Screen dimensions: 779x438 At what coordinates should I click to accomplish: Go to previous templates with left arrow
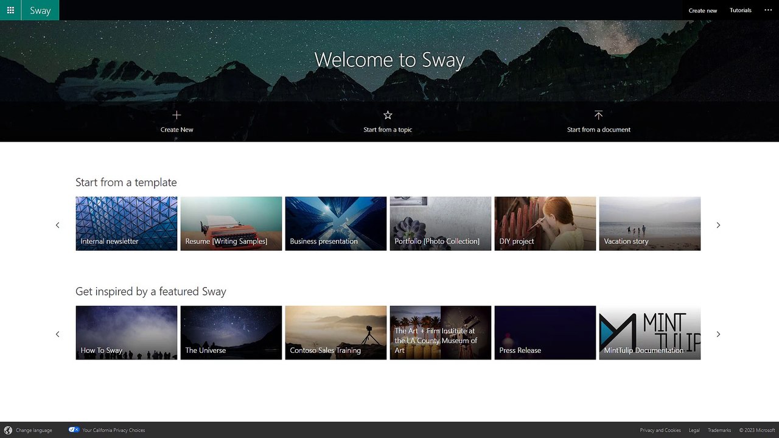pyautogui.click(x=58, y=225)
